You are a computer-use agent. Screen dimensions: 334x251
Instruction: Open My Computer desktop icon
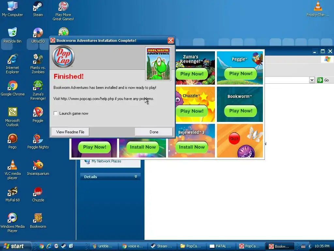(x=12, y=8)
